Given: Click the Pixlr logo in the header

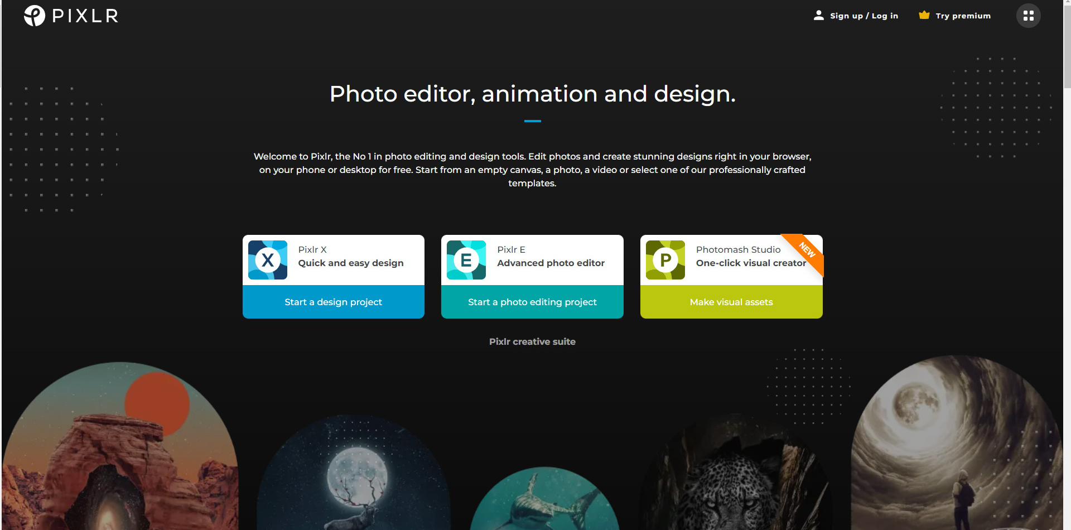Looking at the screenshot, I should (x=71, y=16).
